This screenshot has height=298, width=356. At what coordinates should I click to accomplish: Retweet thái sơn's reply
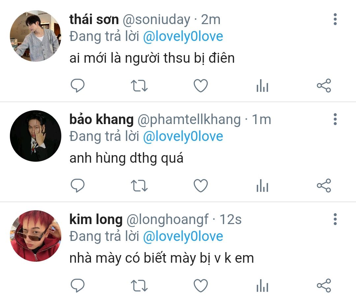point(139,86)
